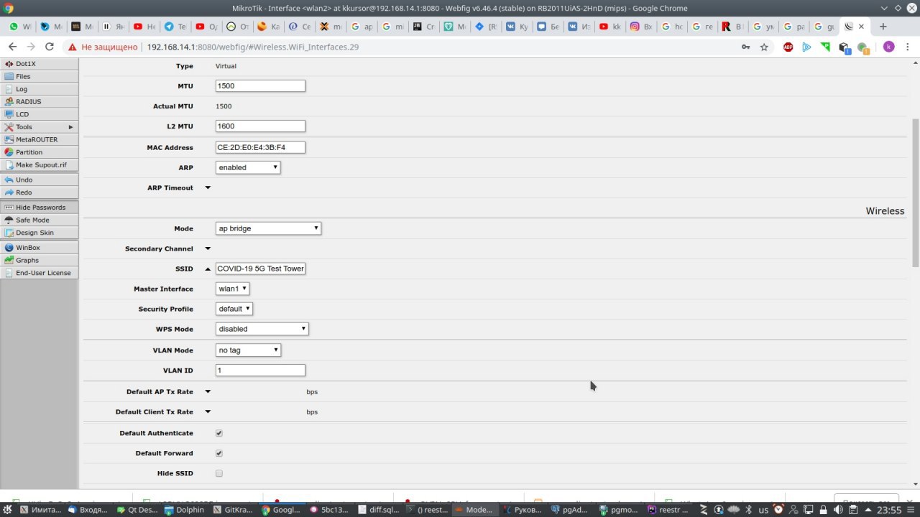Image resolution: width=920 pixels, height=517 pixels.
Task: Reload the page
Action: (x=50, y=47)
